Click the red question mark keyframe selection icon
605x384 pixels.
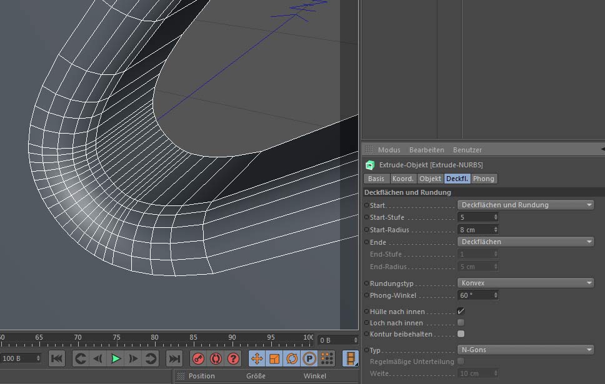[233, 358]
